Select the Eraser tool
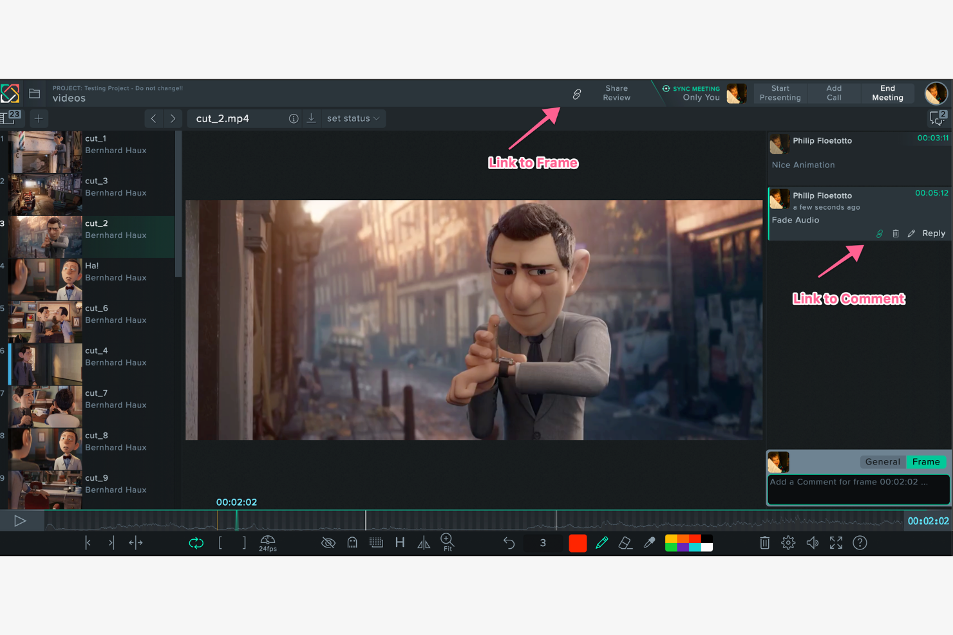The width and height of the screenshot is (953, 635). point(625,542)
